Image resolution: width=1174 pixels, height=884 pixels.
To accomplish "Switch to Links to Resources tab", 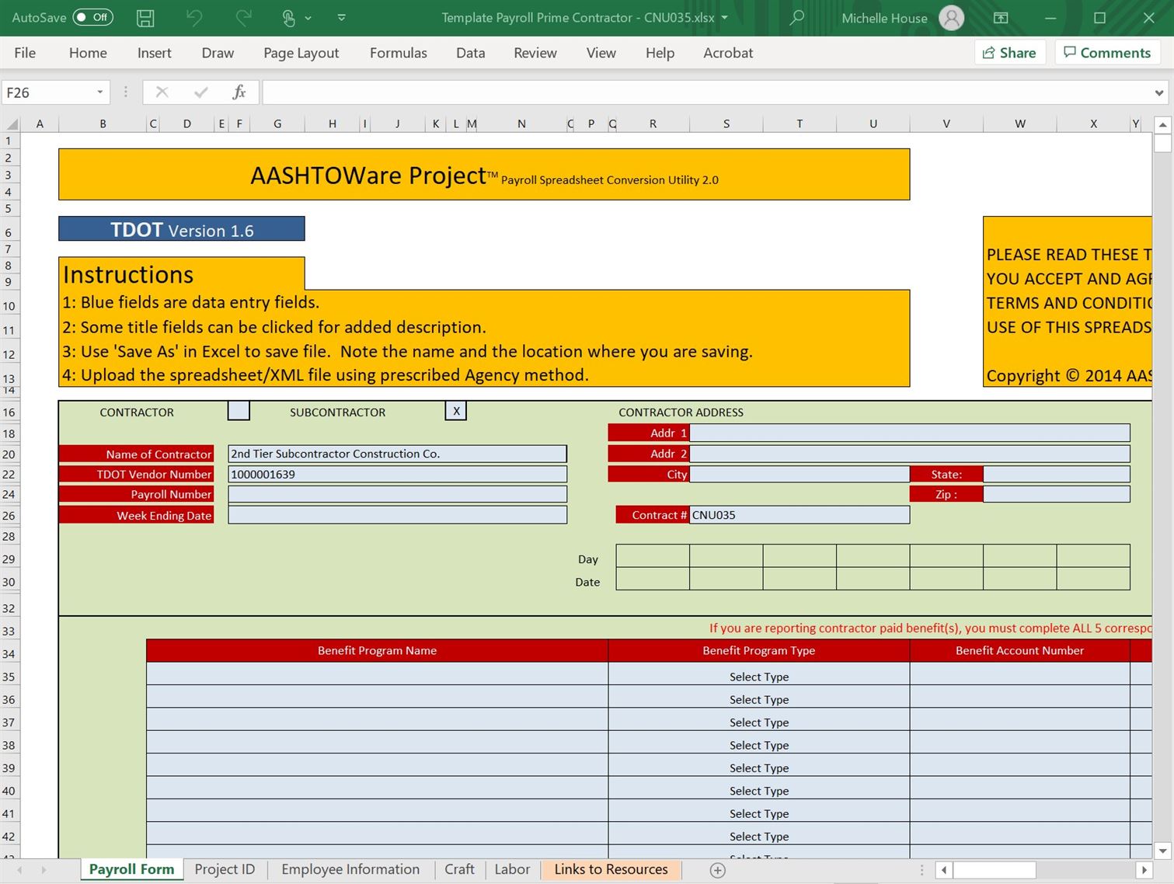I will [x=611, y=869].
